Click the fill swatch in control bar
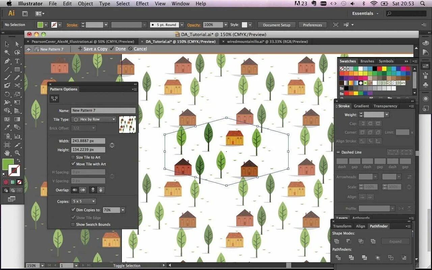Image resolution: width=432 pixels, height=270 pixels. coord(40,25)
